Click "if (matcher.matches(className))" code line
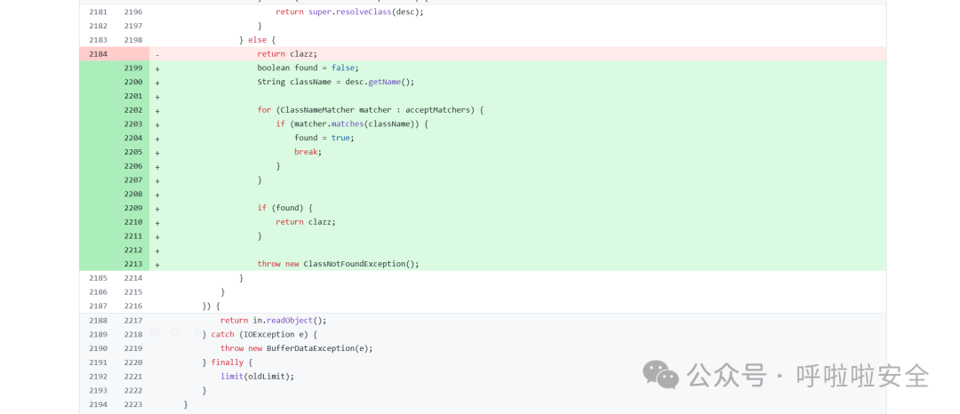The image size is (960, 414). tap(352, 124)
